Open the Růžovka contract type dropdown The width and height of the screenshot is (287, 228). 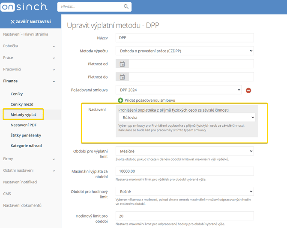coord(186,117)
